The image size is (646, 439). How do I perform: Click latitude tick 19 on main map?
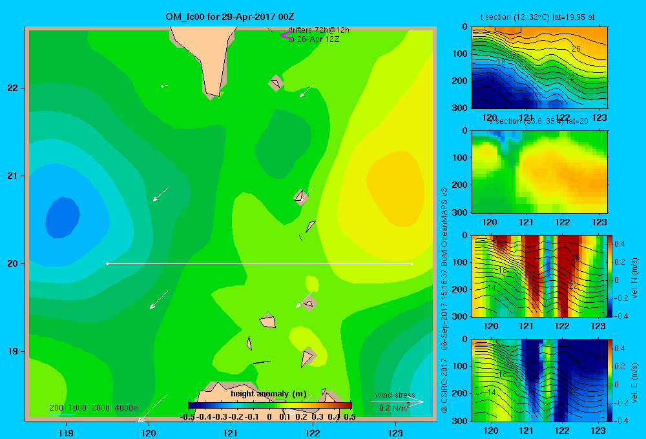pos(13,351)
